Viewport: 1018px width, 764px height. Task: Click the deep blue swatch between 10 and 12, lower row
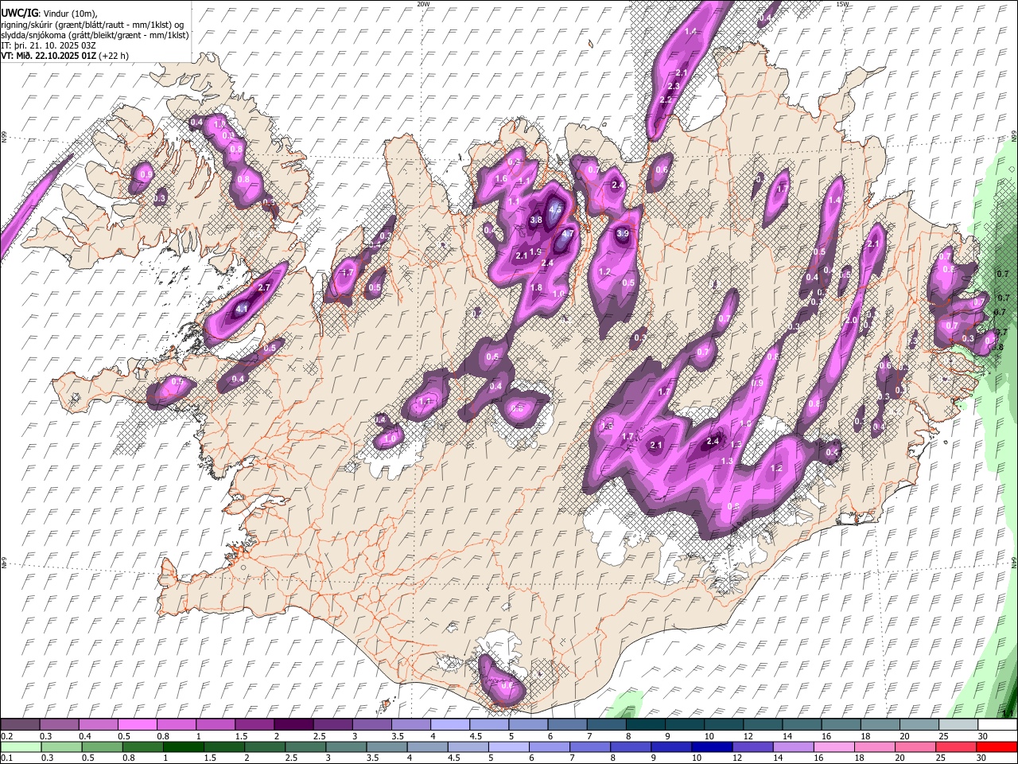coord(711,746)
